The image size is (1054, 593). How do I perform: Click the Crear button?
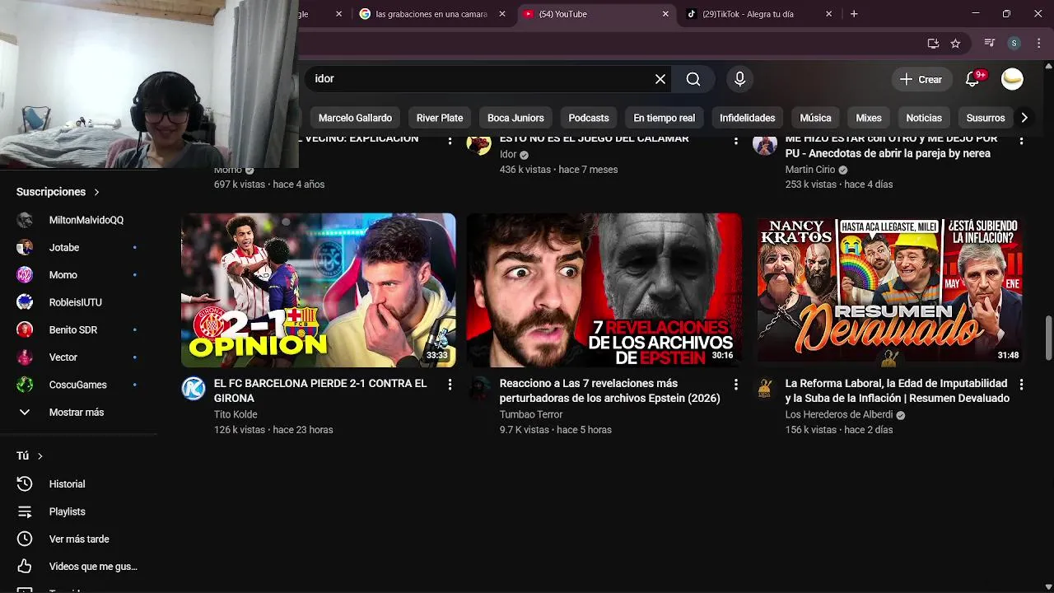pyautogui.click(x=921, y=79)
